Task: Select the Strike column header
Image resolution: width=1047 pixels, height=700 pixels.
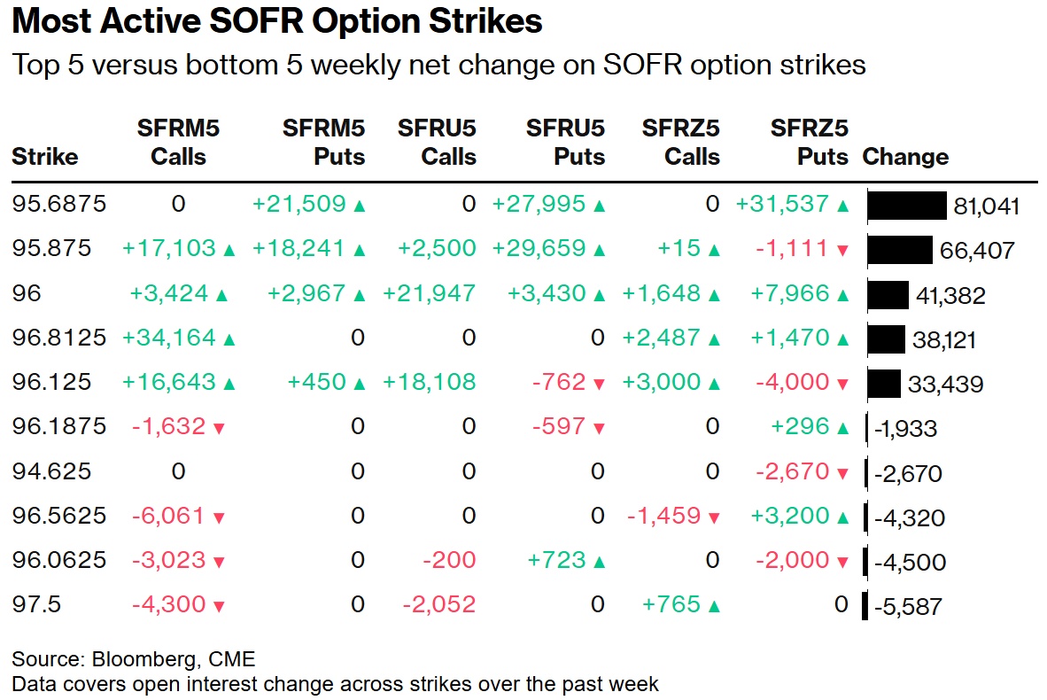Action: [x=45, y=157]
